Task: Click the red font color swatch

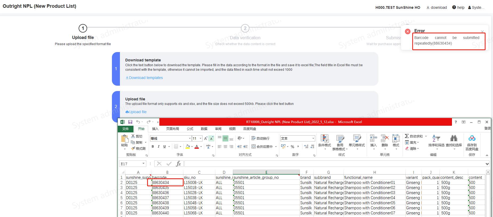Action: click(x=197, y=147)
